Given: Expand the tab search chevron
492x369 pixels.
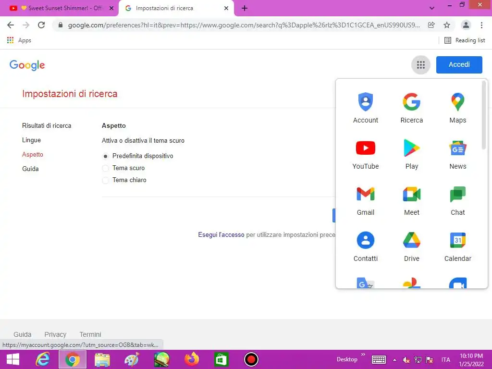Looking at the screenshot, I should [x=432, y=8].
